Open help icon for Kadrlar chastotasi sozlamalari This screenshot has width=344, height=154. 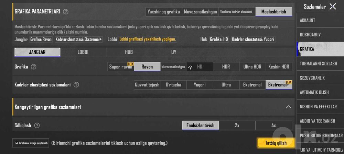point(76,85)
